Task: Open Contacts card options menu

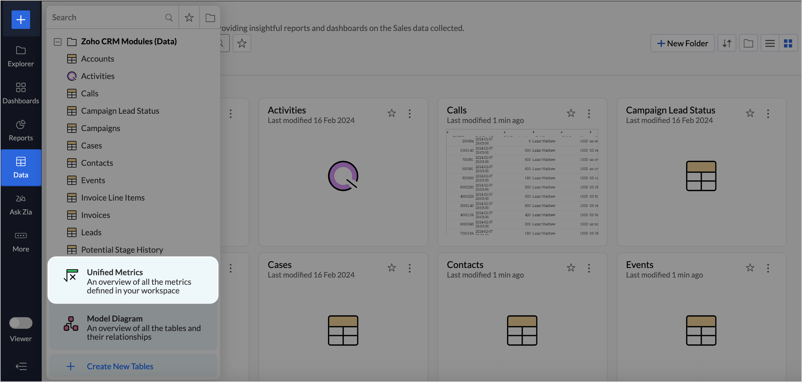Action: pyautogui.click(x=589, y=269)
